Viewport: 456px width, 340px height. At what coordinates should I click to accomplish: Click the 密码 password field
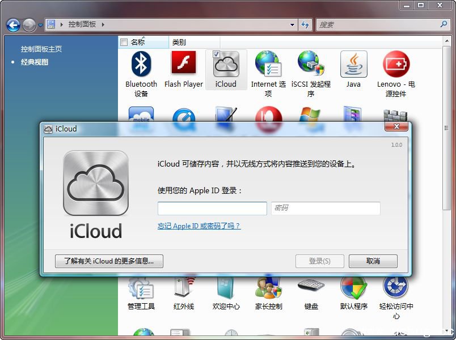[326, 209]
